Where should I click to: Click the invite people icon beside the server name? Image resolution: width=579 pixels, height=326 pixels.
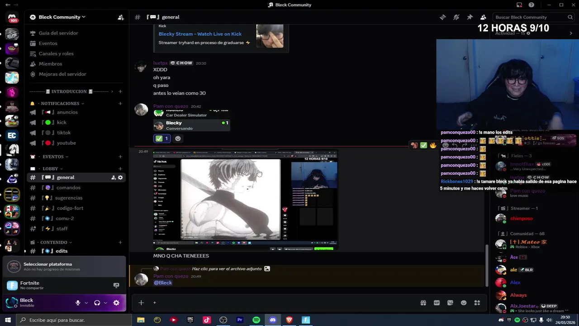(x=121, y=17)
